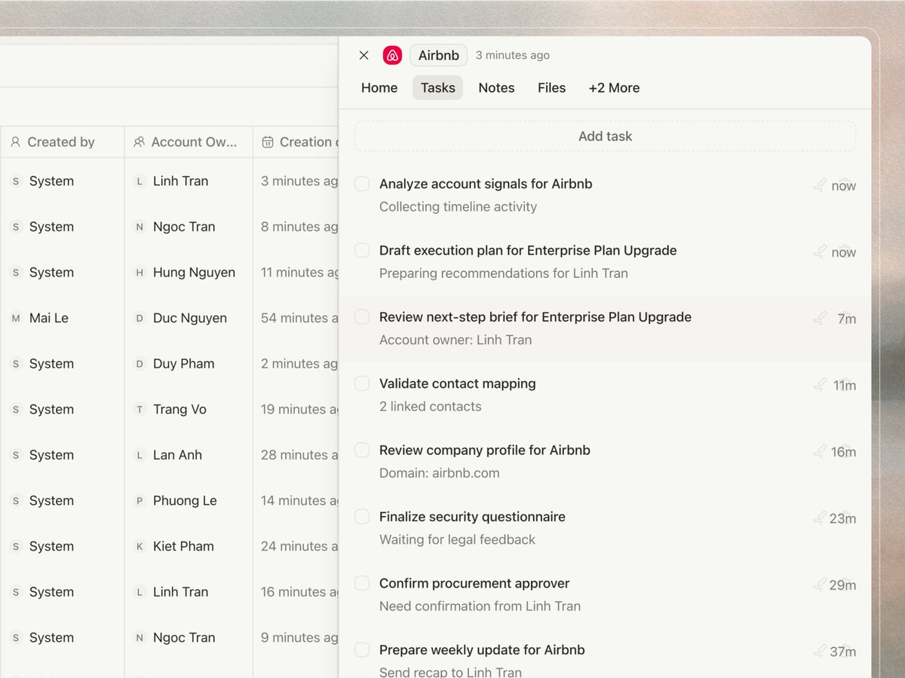Tick the Validate contact mapping checkbox
The image size is (905, 678).
point(362,383)
